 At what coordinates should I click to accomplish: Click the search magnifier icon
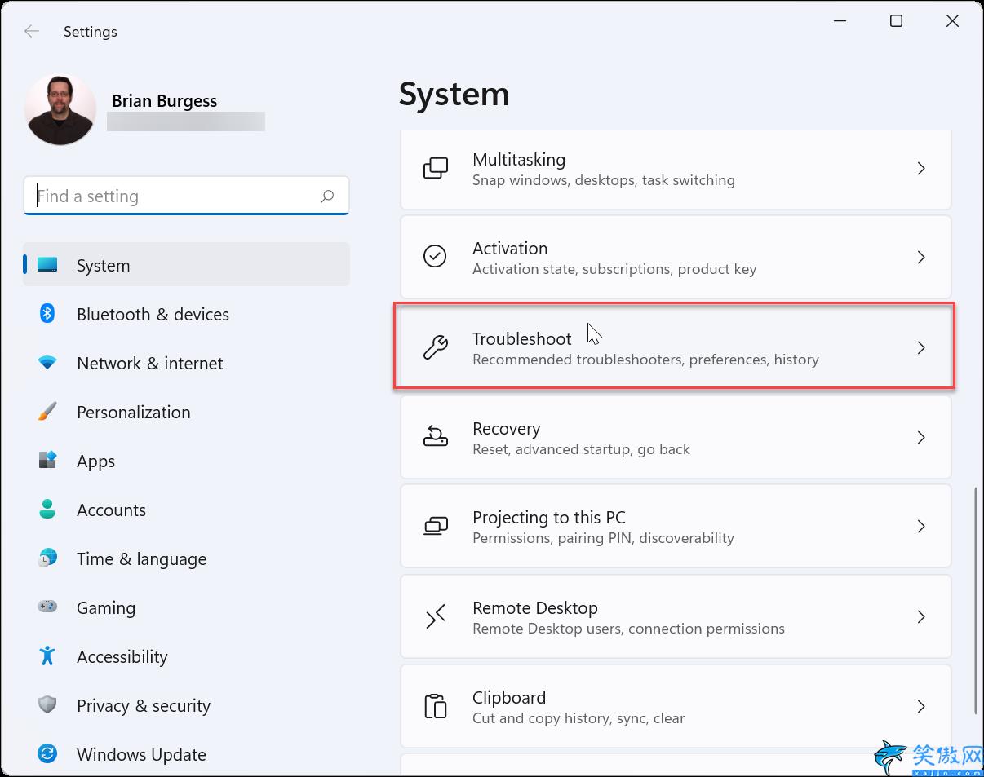click(327, 196)
